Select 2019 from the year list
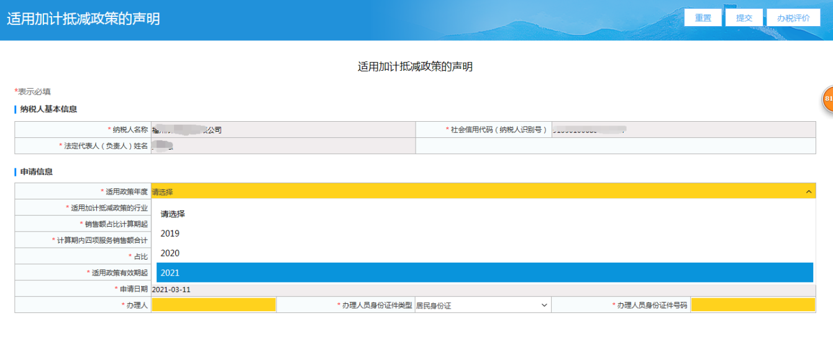 tap(170, 234)
